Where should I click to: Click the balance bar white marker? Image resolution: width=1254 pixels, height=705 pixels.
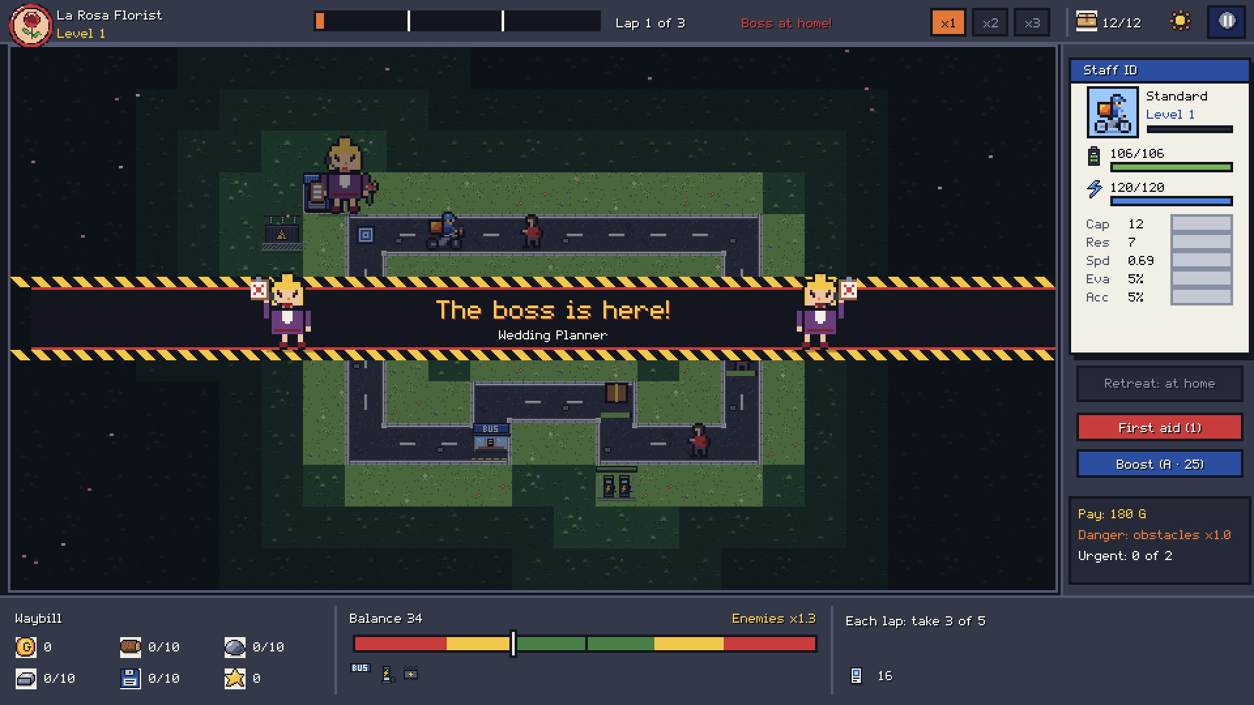click(513, 644)
